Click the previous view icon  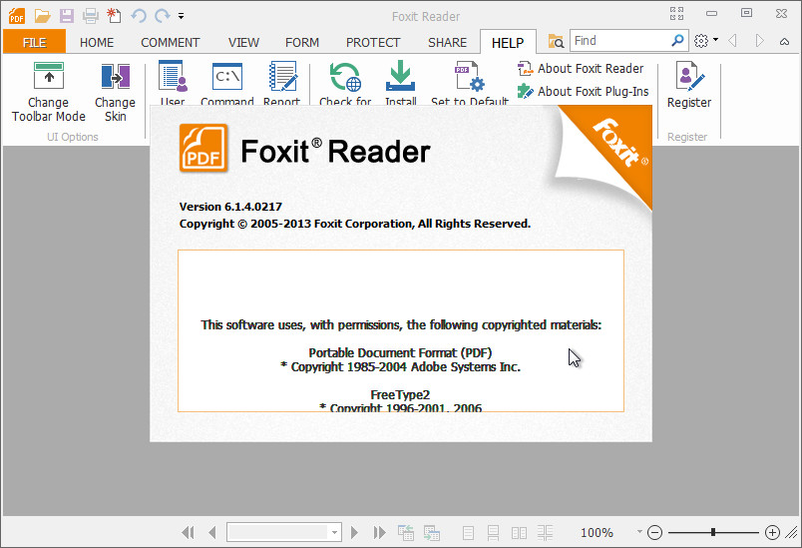point(406,533)
